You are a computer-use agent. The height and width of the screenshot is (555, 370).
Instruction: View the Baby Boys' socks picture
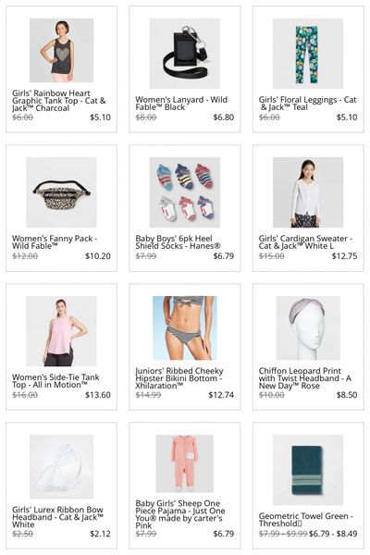pyautogui.click(x=184, y=192)
